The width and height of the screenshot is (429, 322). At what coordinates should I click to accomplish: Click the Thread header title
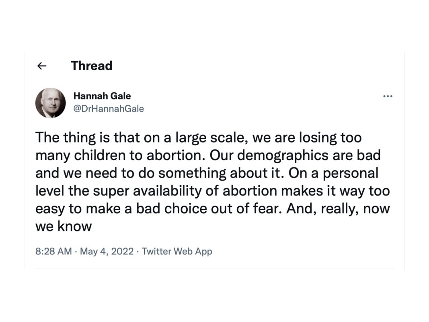(x=91, y=66)
